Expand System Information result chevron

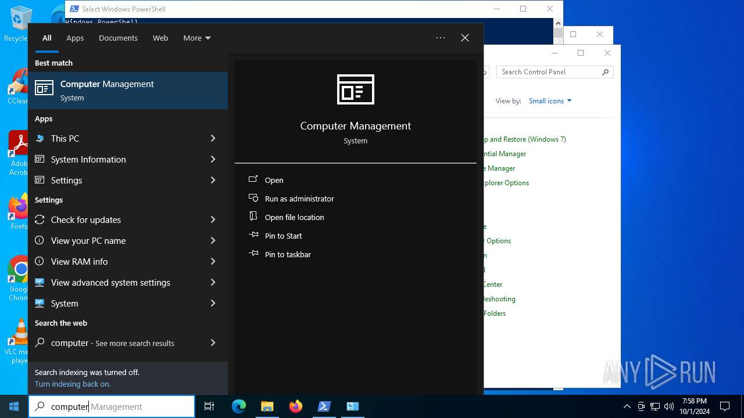[213, 159]
